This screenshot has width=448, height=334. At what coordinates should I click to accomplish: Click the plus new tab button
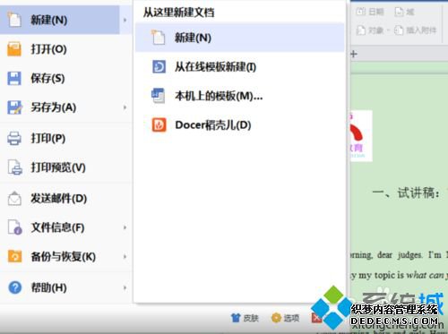(354, 54)
